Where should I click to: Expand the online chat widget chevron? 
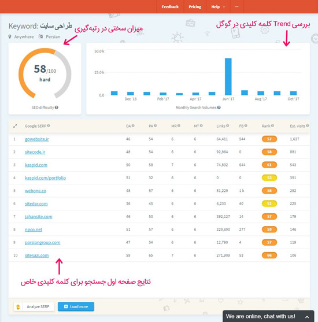coord(307,317)
